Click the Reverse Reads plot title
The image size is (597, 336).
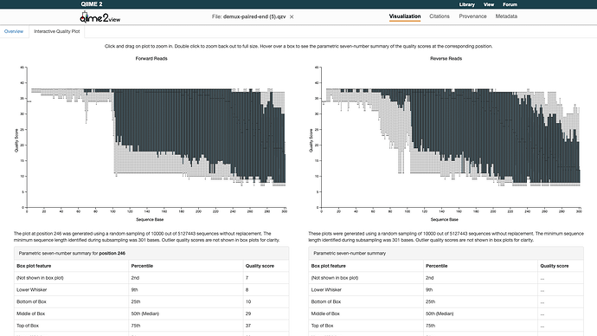tap(446, 59)
